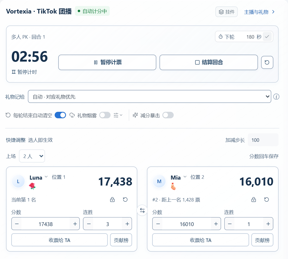
Task: Increase Mia's score with plus
Action: (x=216, y=224)
